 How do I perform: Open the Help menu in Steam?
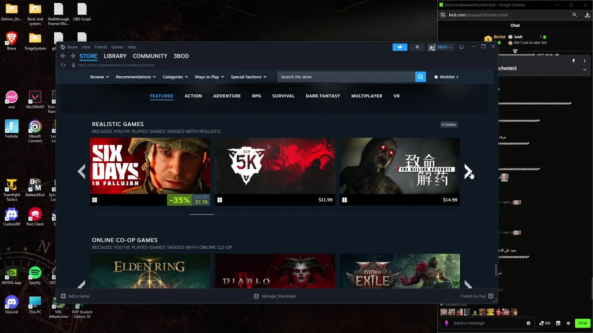[132, 47]
